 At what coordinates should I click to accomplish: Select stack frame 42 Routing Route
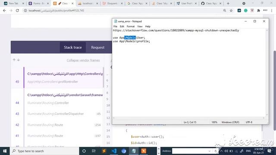coord(57,125)
